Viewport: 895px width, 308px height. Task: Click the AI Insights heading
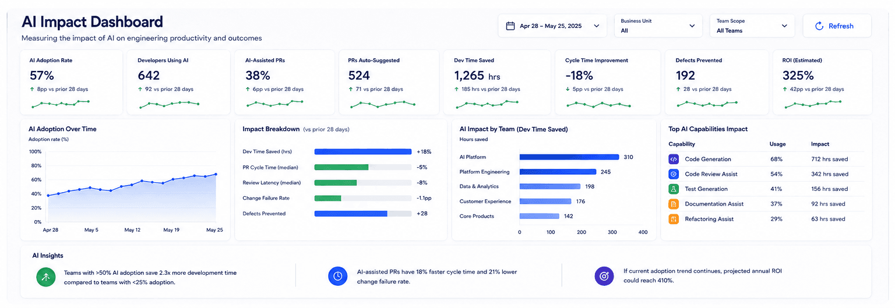tap(48, 256)
